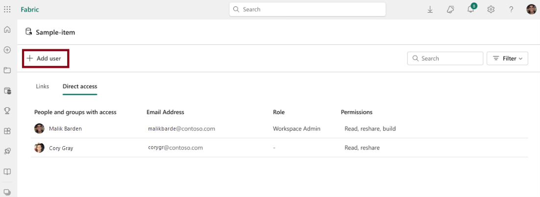The width and height of the screenshot is (540, 197).
Task: Click the Fabric brand link
Action: click(x=29, y=10)
